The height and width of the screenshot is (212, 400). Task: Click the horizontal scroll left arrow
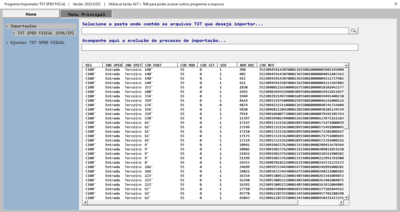tap(85, 203)
